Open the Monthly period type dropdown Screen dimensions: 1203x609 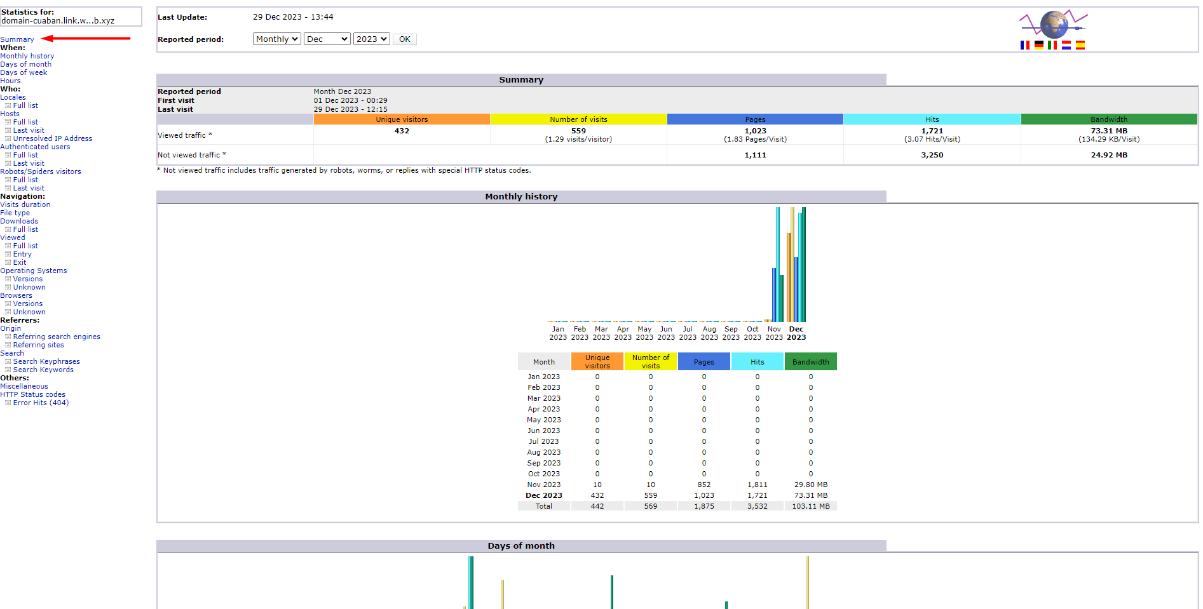tap(277, 39)
